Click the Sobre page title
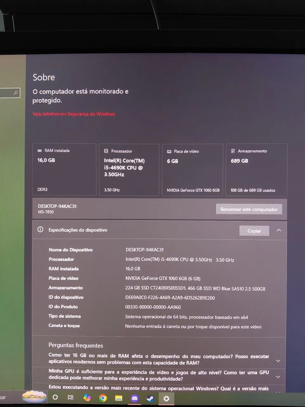 pyautogui.click(x=44, y=77)
